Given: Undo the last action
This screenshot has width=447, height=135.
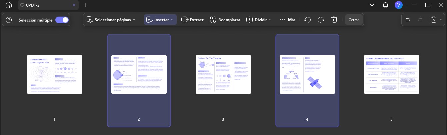Looking at the screenshot, I should [x=408, y=20].
